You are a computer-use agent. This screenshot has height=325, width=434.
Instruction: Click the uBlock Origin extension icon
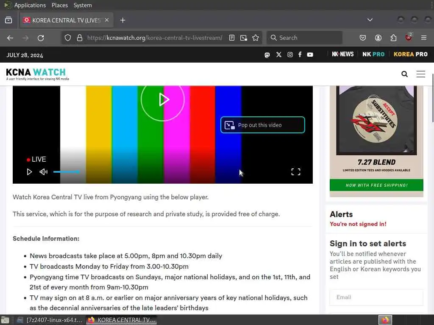click(x=409, y=37)
